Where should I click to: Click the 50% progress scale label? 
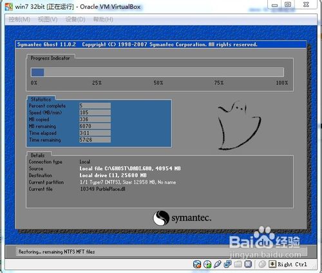tap(158, 83)
